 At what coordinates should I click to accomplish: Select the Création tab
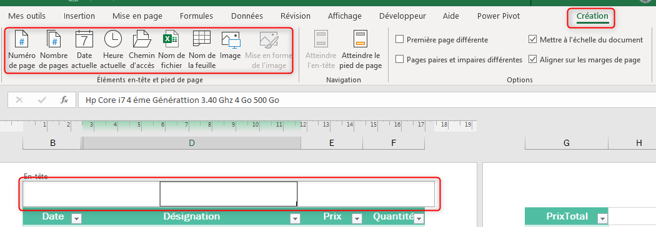tap(592, 16)
